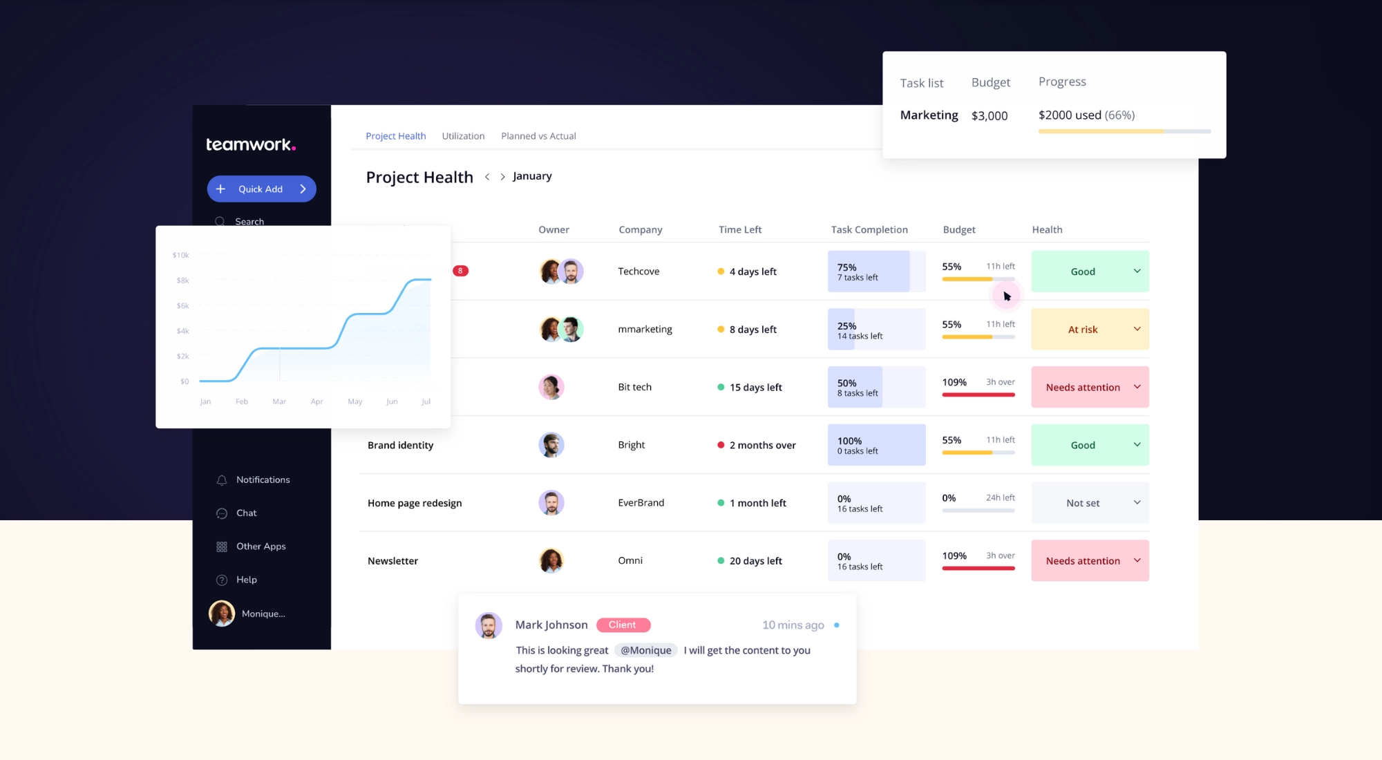The width and height of the screenshot is (1382, 760).
Task: Click the Quick Add button
Action: pos(260,188)
